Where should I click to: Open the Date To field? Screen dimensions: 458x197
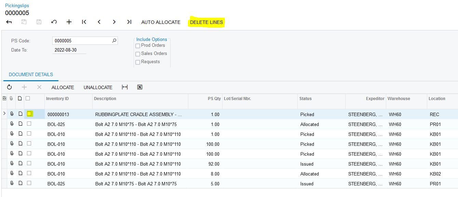(x=70, y=50)
